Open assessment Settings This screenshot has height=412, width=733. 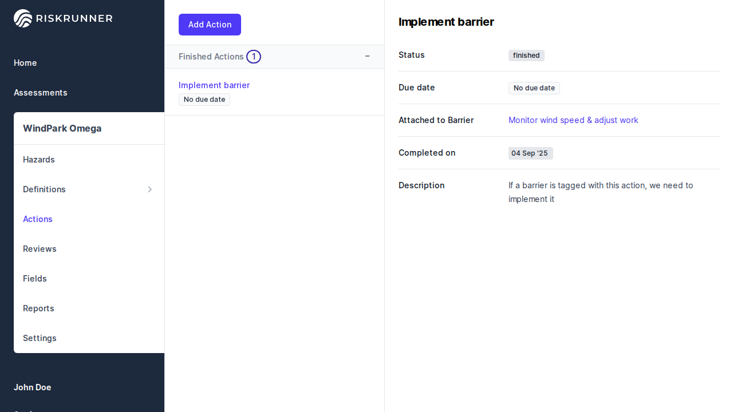40,338
